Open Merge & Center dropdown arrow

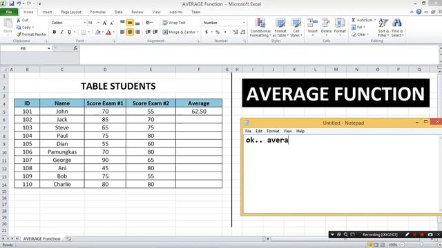pos(198,32)
